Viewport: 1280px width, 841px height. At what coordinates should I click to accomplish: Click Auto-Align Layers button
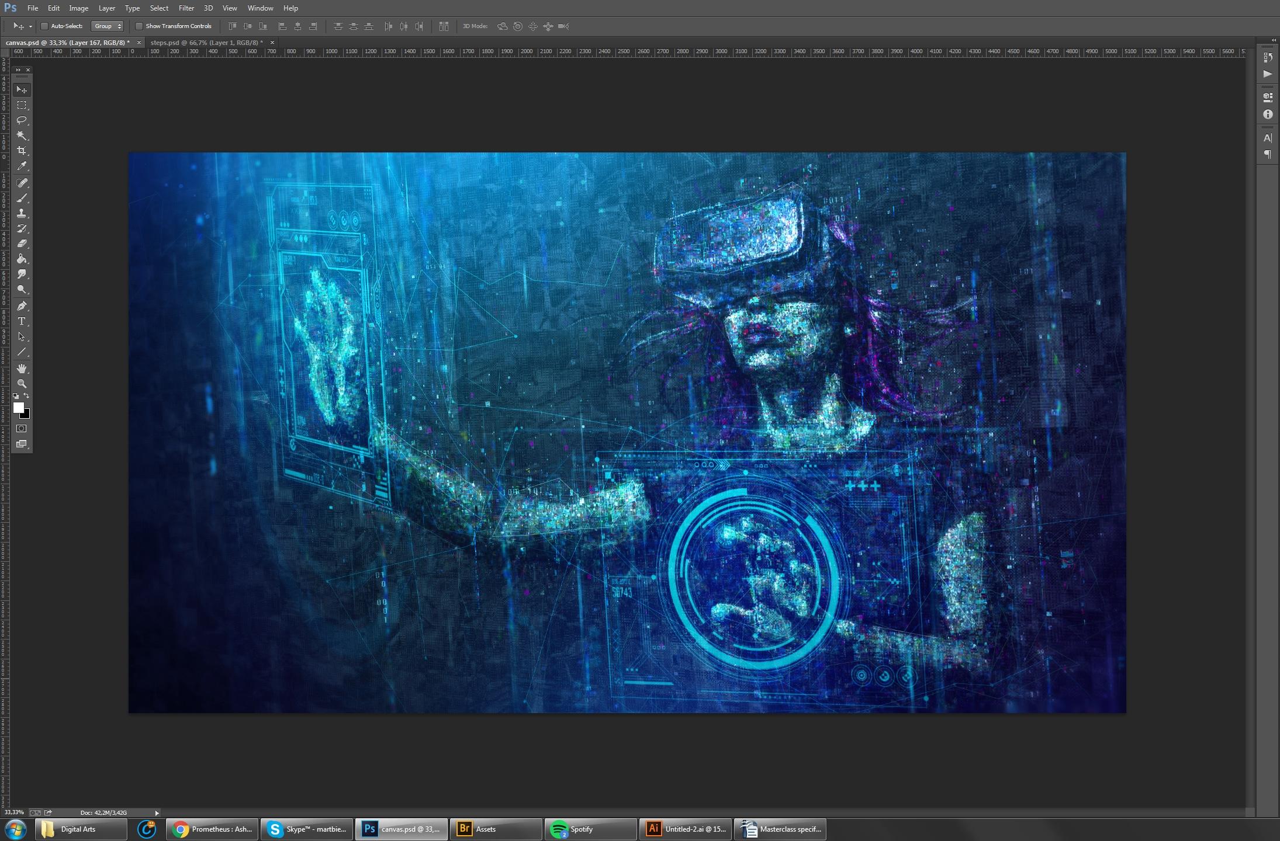444,26
